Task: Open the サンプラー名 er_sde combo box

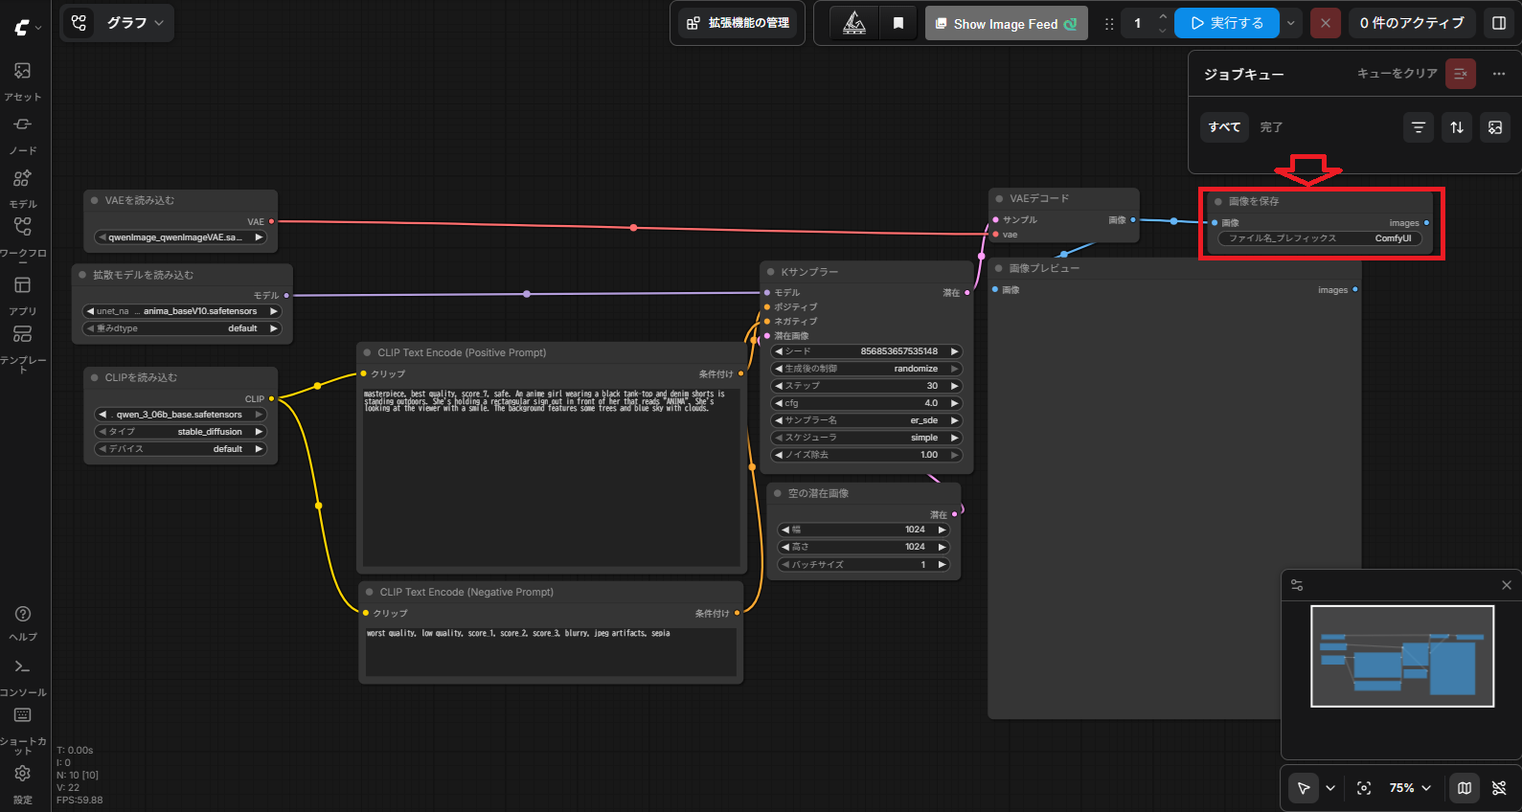Action: pos(866,420)
